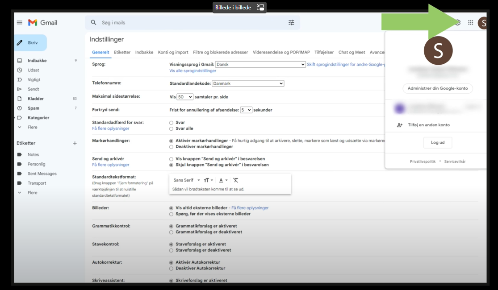Viewport: 498px width, 290px height.
Task: Open the Fortryd send seconds dropdown
Action: pos(246,110)
